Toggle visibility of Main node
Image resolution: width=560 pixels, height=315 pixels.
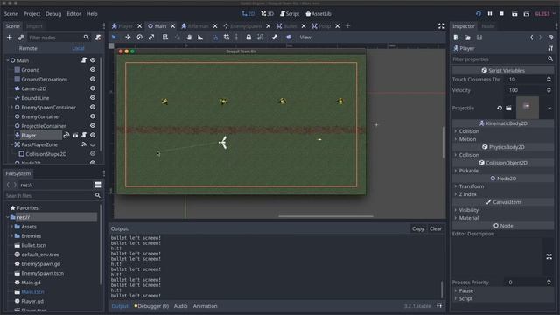click(x=93, y=60)
